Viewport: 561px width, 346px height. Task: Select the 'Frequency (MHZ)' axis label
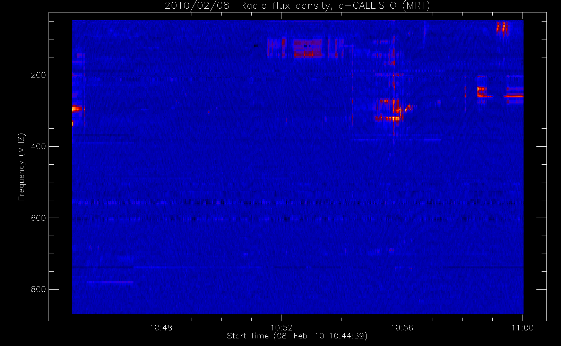[21, 167]
